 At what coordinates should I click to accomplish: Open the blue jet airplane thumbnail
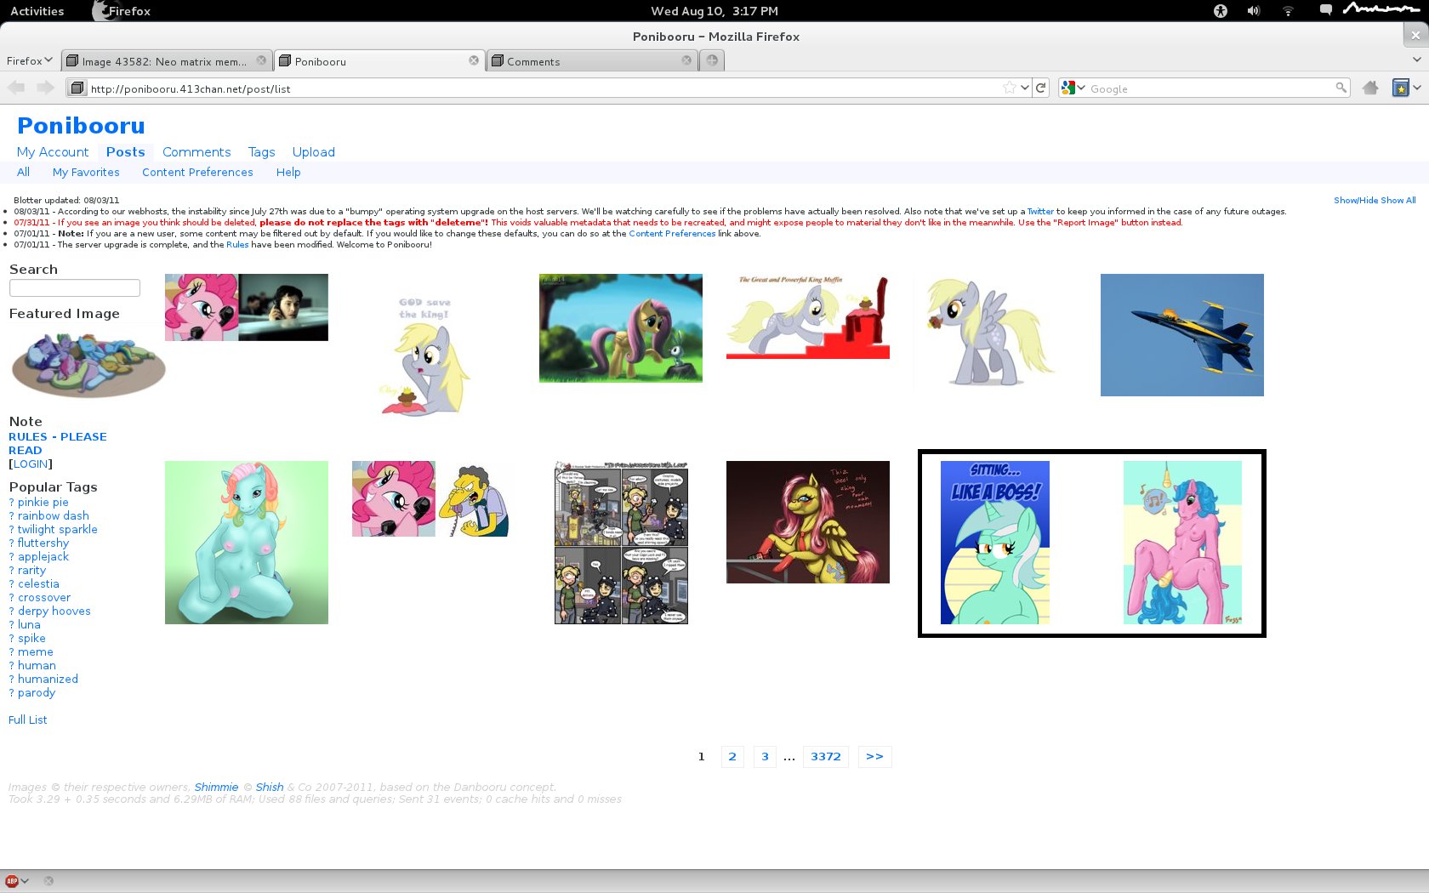[x=1182, y=335]
